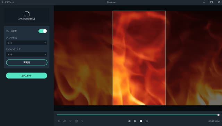Open the motion speed dropdown
Viewport: 222px width, 126px height.
click(x=27, y=55)
